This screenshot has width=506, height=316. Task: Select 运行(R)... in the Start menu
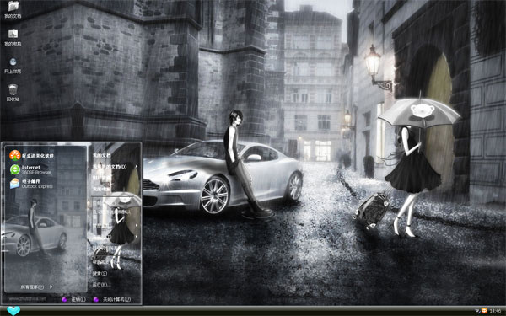tap(101, 285)
